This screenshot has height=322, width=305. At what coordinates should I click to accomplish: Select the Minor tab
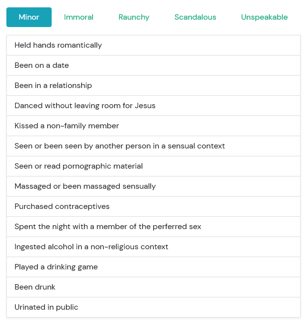(x=29, y=17)
